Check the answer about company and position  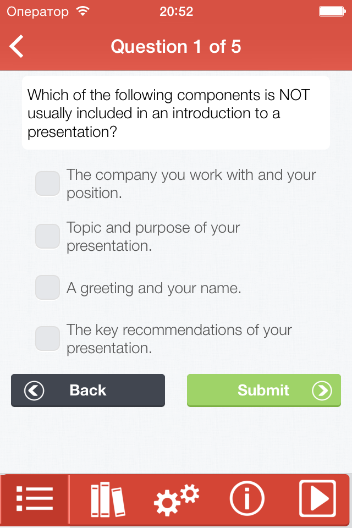click(x=47, y=184)
